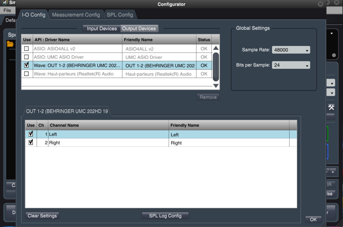Select Wave: Haut-parleurs (Realtek(R) Audio row
343x227 pixels.
point(117,74)
